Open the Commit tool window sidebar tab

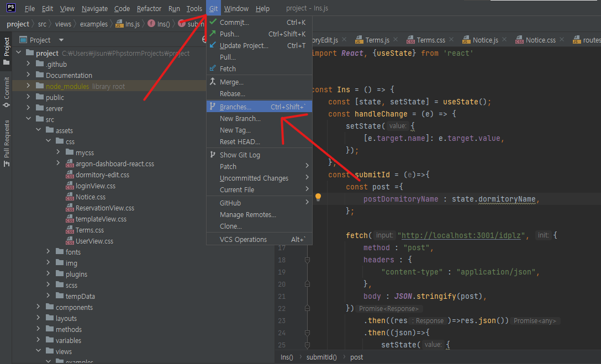point(7,92)
